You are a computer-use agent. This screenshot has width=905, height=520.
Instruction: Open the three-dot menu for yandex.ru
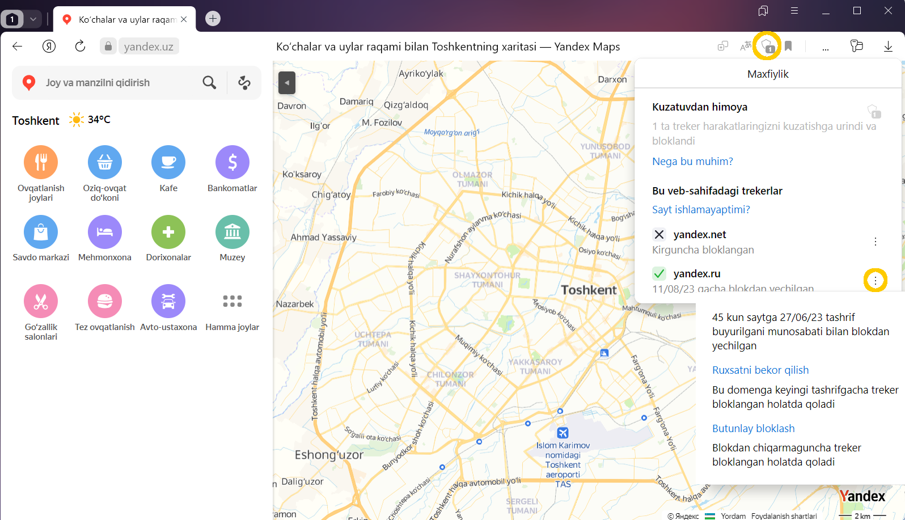click(x=875, y=280)
